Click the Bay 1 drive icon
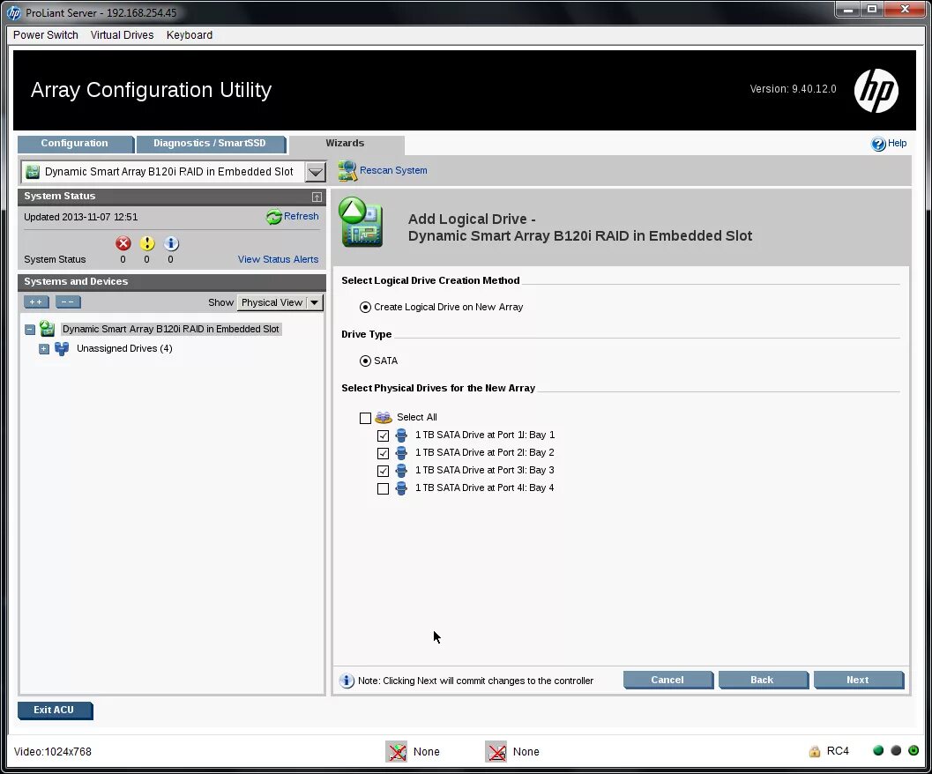The width and height of the screenshot is (932, 774). pos(401,435)
